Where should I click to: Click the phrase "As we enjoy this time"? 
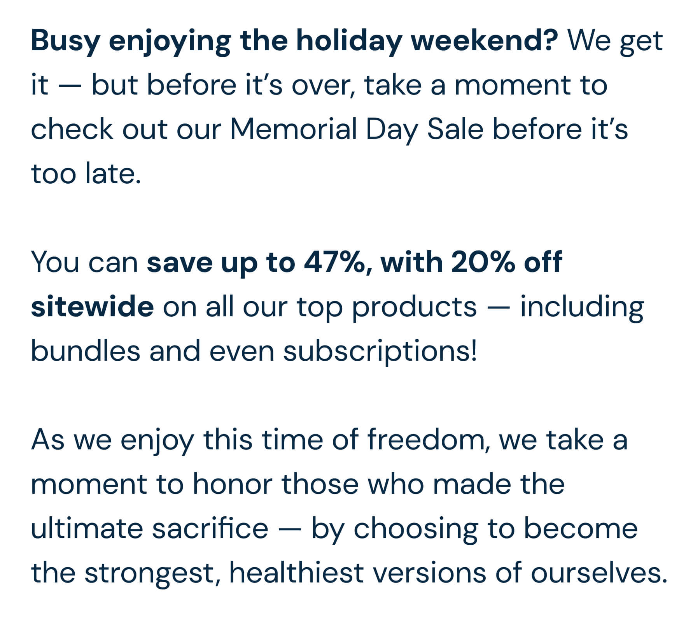178,440
